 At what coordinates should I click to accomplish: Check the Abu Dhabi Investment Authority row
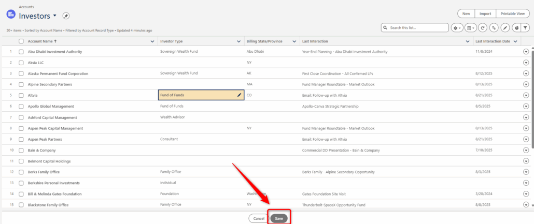point(21,52)
